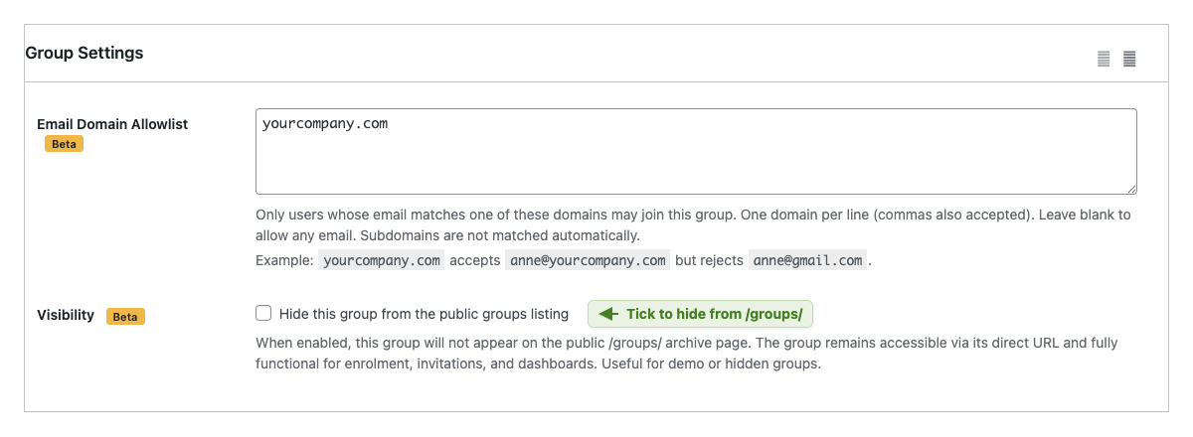Click the Group Settings panel heading
Image resolution: width=1193 pixels, height=437 pixels.
pos(85,53)
